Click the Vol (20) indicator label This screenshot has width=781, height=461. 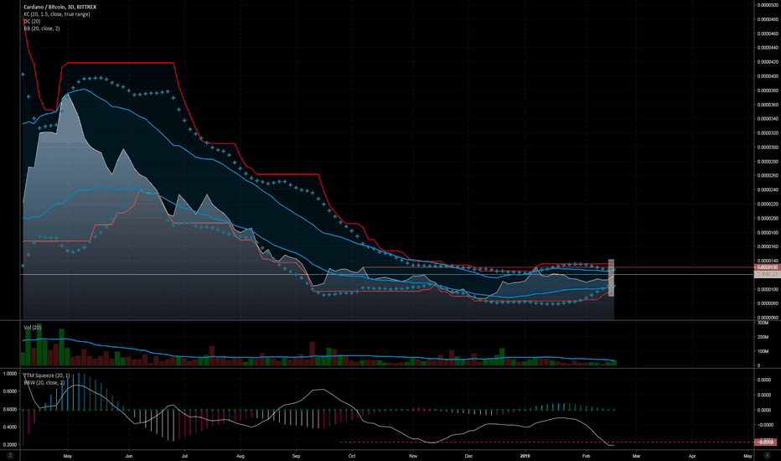tap(33, 328)
